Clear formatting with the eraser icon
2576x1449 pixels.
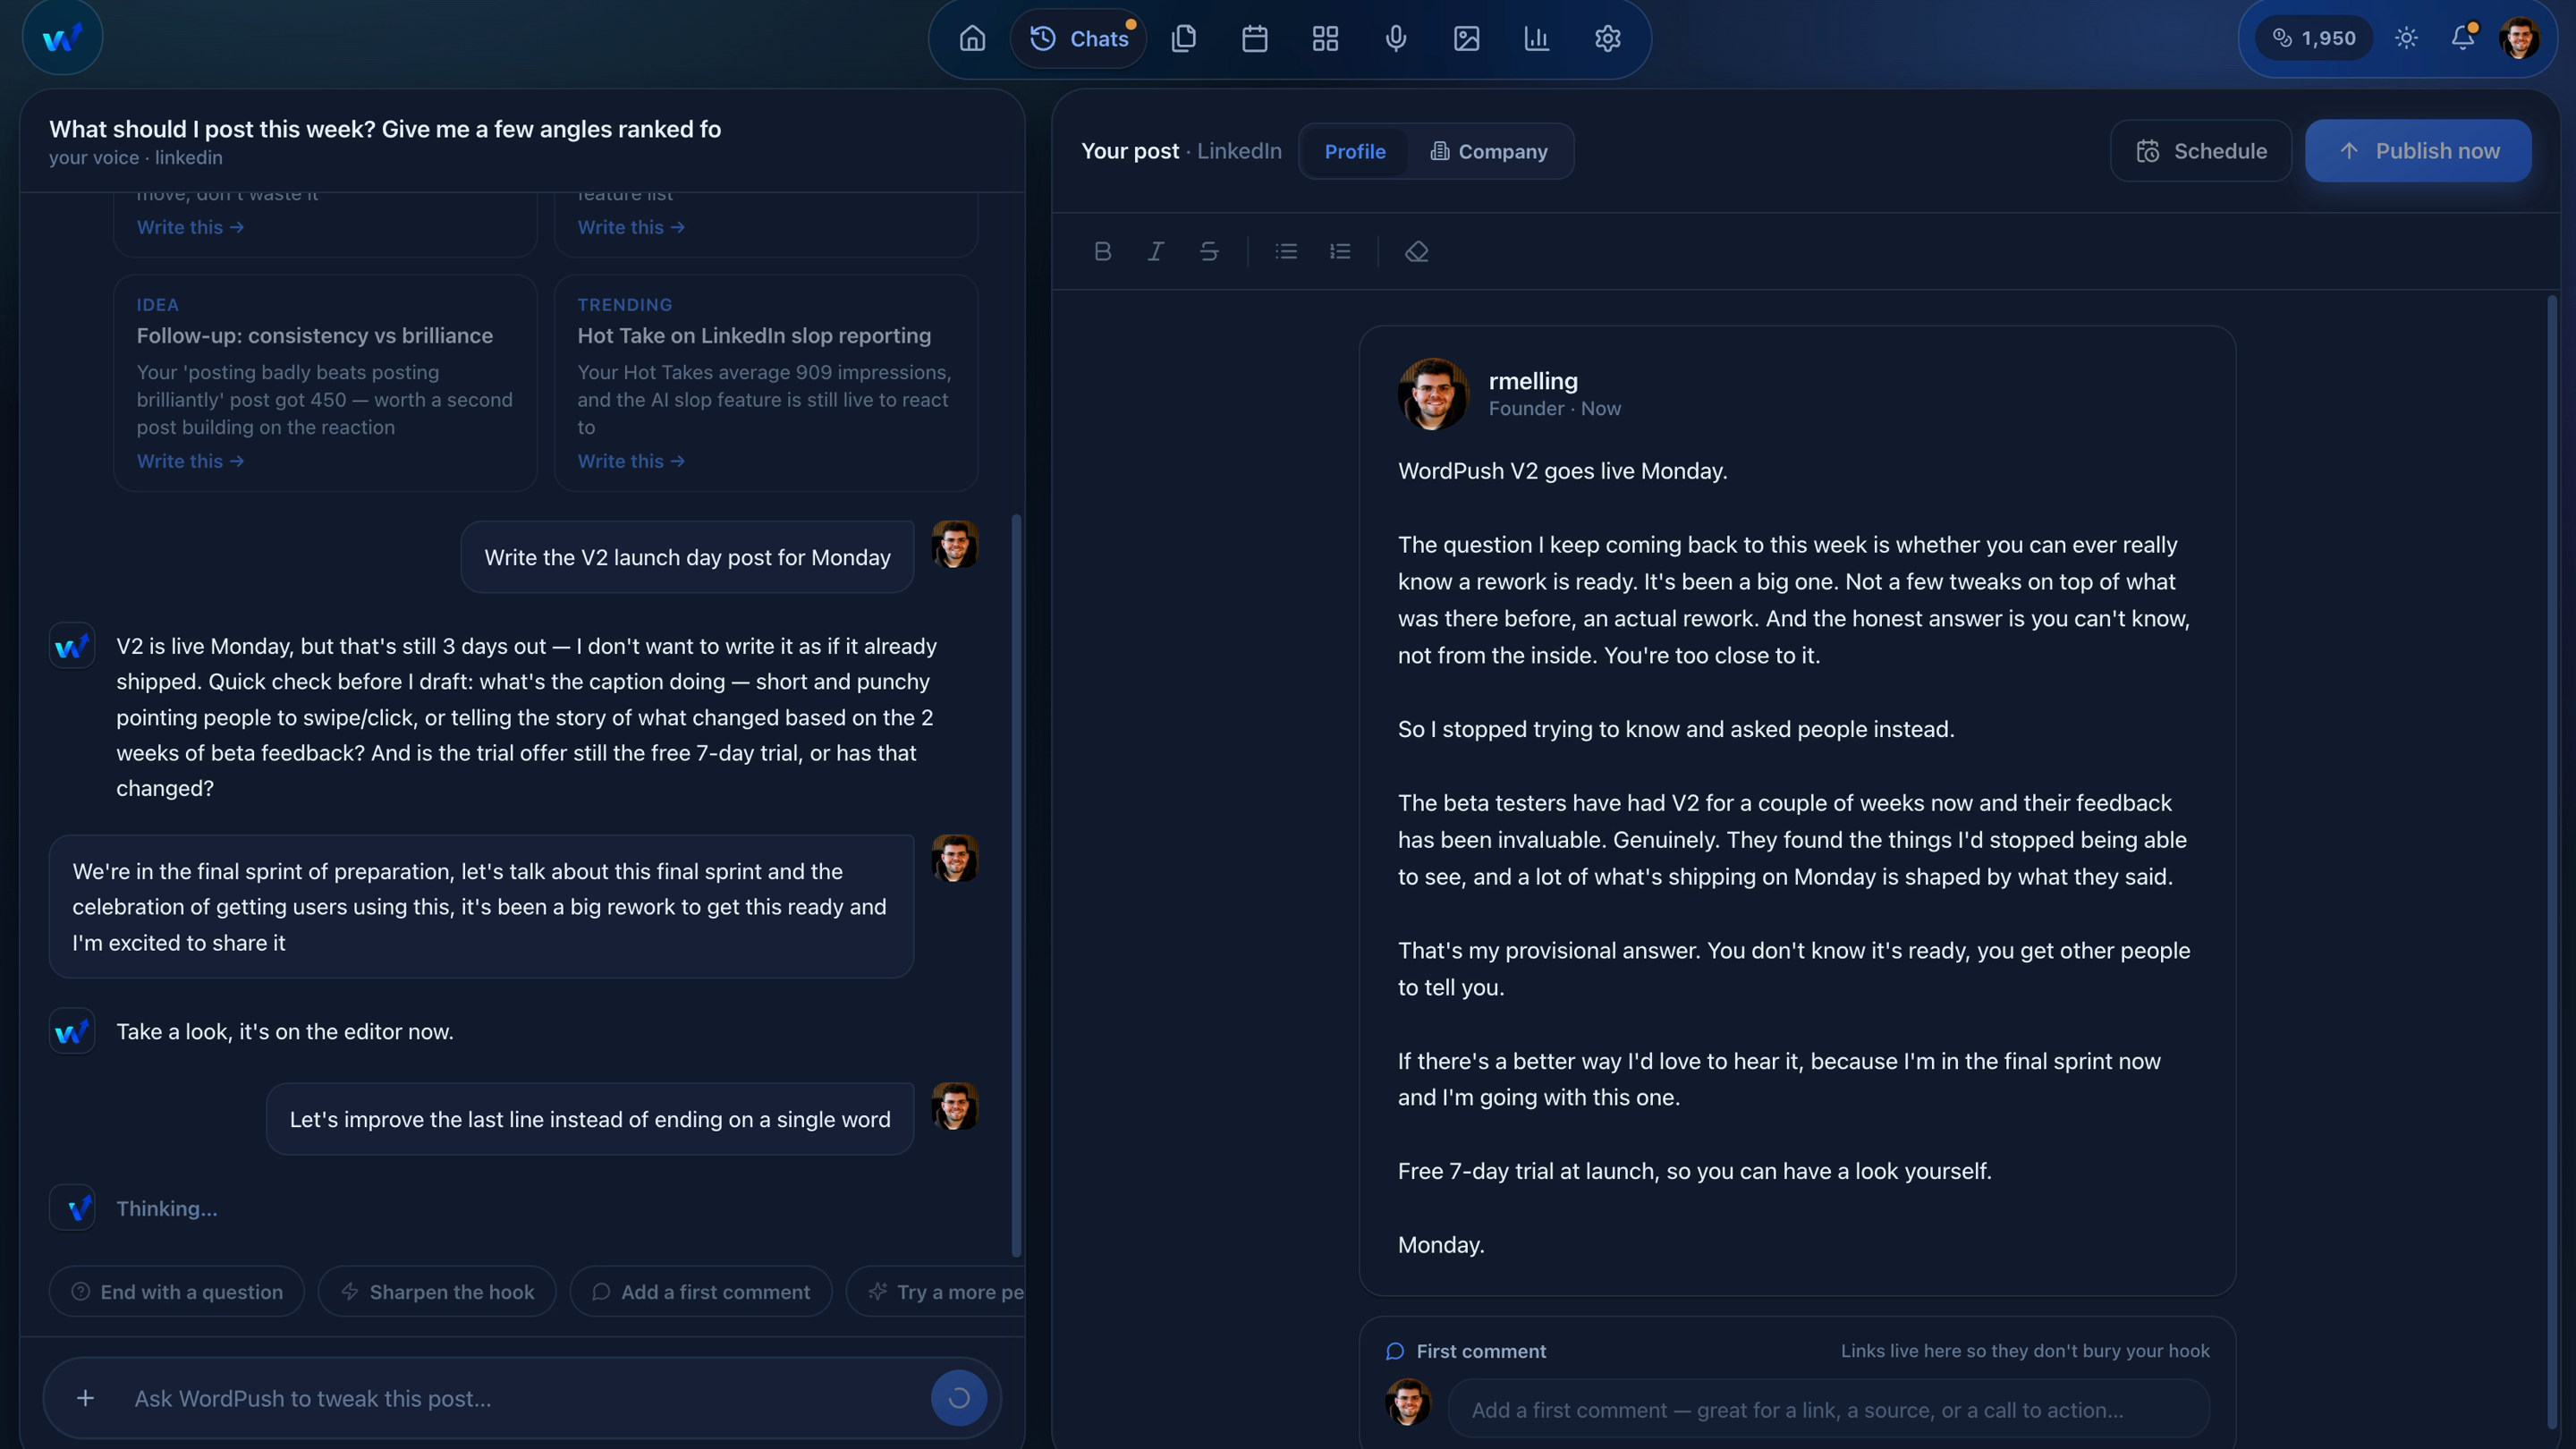click(1417, 251)
